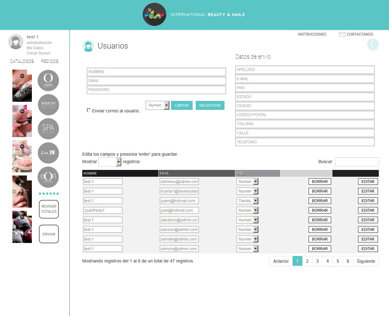
Task: Enable the 'Enviar correo al usuario' checkbox
Action: pos(89,110)
